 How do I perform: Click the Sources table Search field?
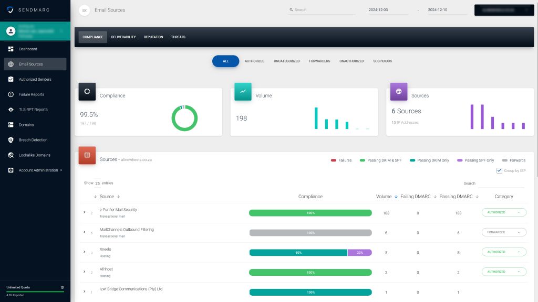(x=501, y=184)
